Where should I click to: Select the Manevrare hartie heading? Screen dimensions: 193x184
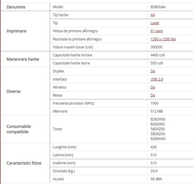click(23, 59)
